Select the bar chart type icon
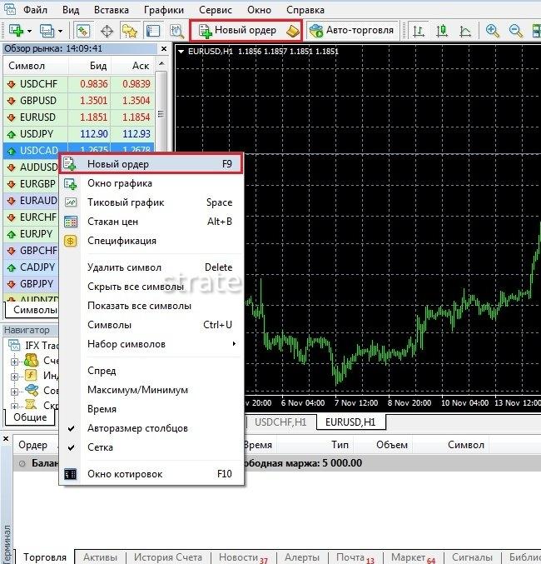 point(419,31)
